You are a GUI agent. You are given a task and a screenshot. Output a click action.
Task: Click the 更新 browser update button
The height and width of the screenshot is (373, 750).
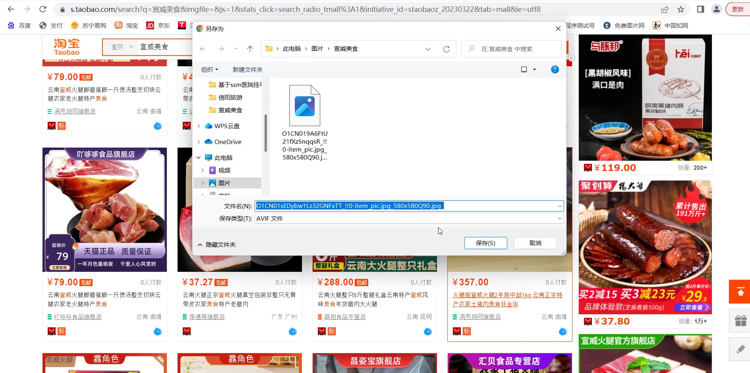tap(738, 9)
